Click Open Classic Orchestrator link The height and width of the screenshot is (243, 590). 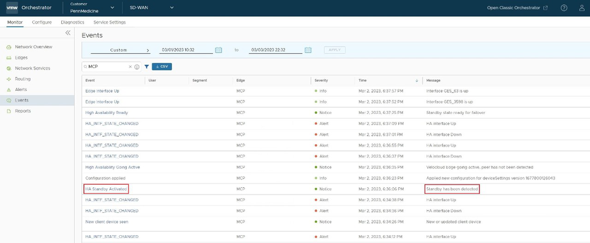click(x=517, y=8)
